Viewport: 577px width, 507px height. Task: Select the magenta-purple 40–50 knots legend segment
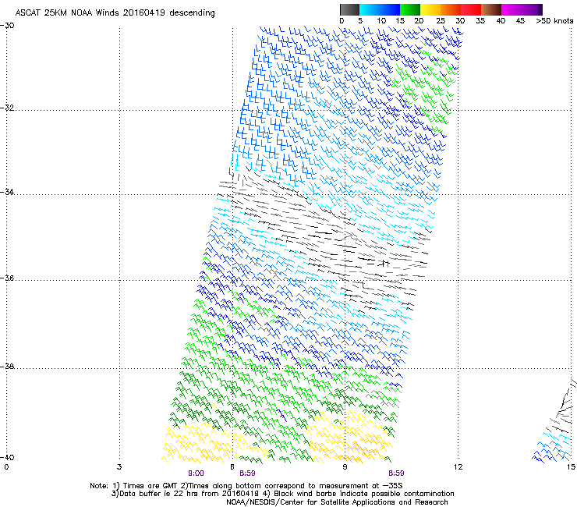(x=522, y=9)
